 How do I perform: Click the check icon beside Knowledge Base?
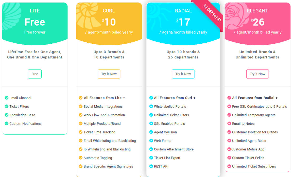(7, 115)
